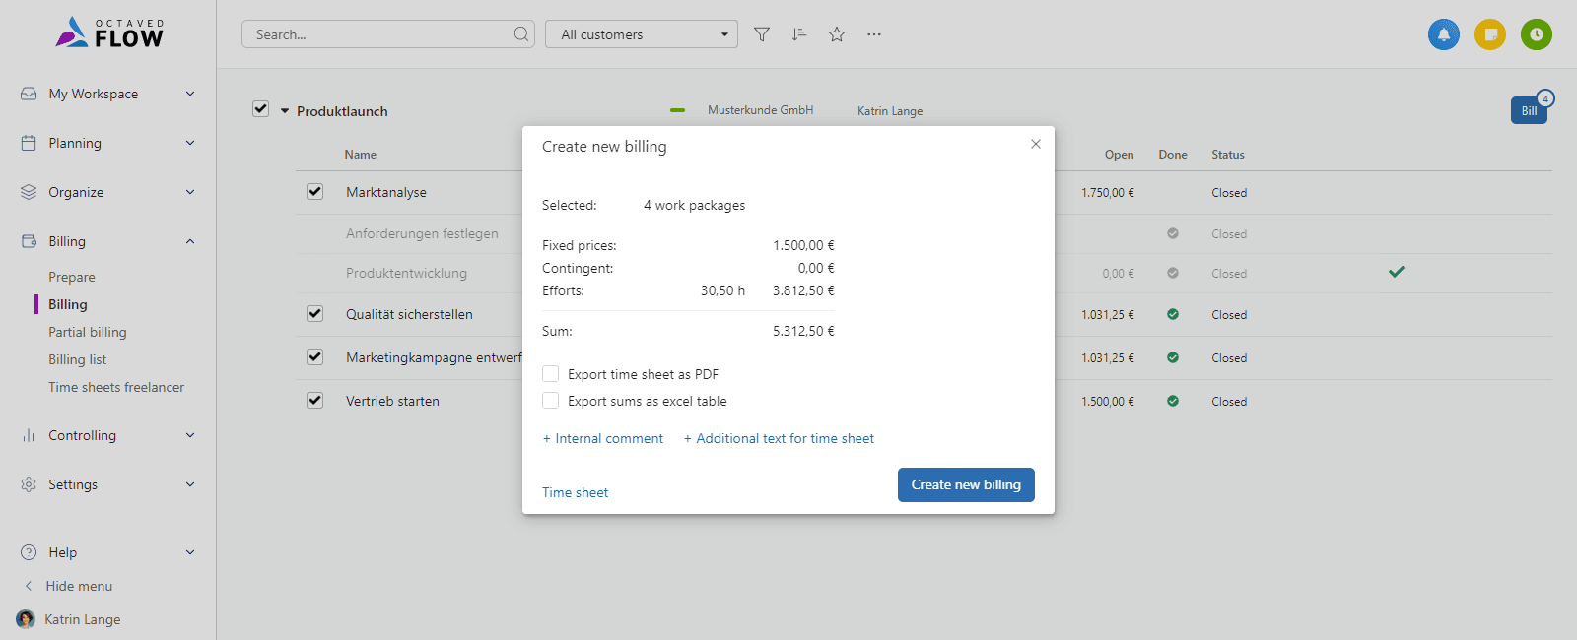Screen dimensions: 1577x640
Task: Open the Time sheet link
Action: click(575, 492)
